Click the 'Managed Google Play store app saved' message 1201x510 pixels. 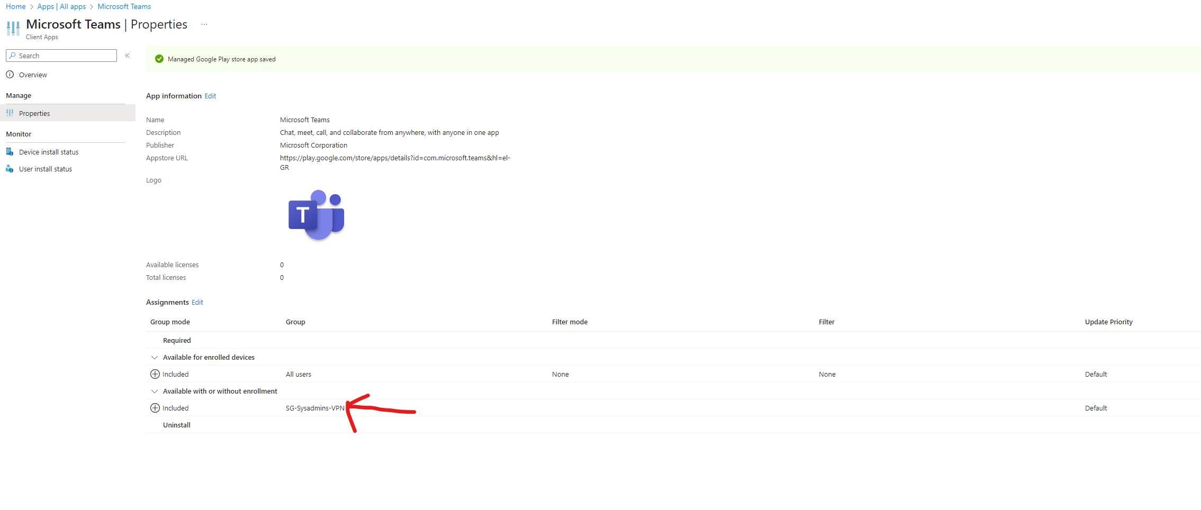click(222, 59)
